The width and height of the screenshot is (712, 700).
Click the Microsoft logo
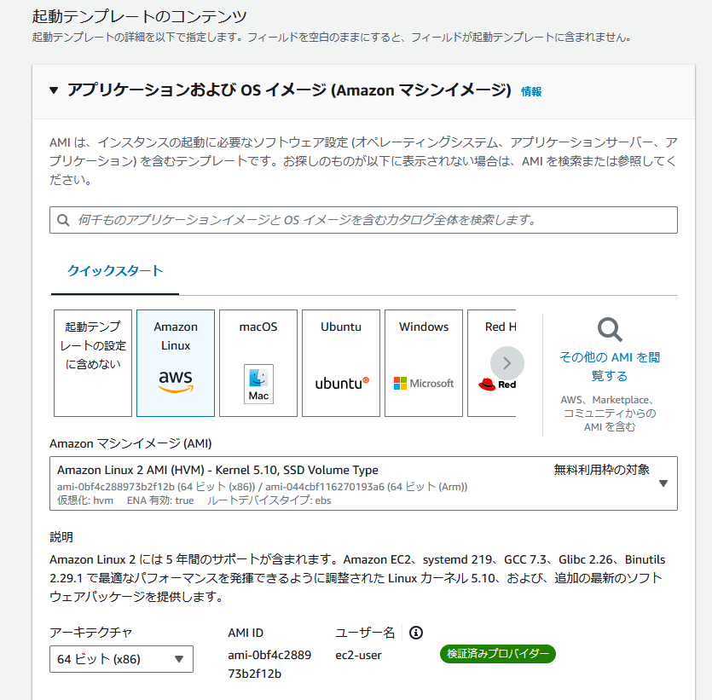(x=424, y=384)
